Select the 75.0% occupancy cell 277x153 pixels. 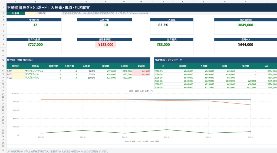pyautogui.click(x=86, y=74)
